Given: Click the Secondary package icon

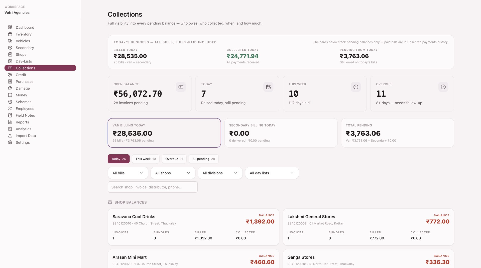Looking at the screenshot, I should [x=10, y=48].
